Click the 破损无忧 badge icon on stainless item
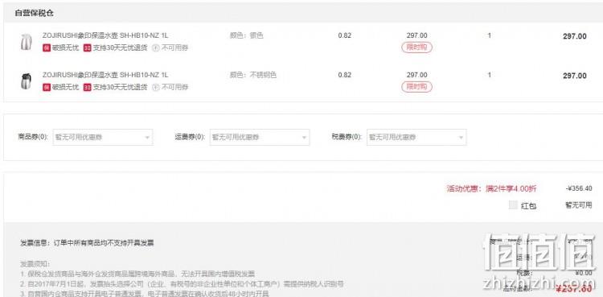This screenshot has width=603, height=297. coord(47,88)
